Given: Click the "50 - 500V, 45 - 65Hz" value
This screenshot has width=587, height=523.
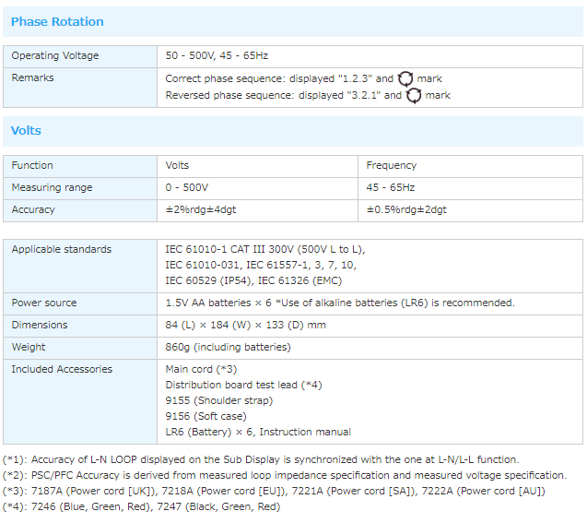Looking at the screenshot, I should (217, 56).
